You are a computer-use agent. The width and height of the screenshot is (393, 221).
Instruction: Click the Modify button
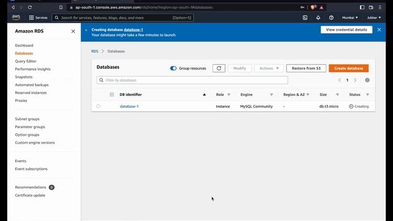pyautogui.click(x=239, y=68)
